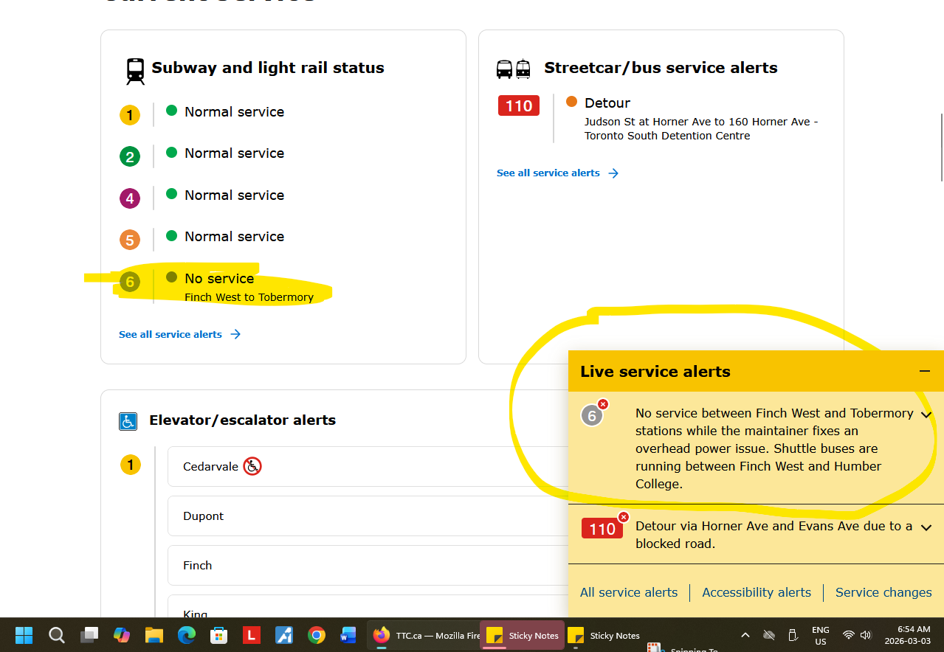Click All service alerts in live panel
This screenshot has height=652, width=944.
(628, 592)
